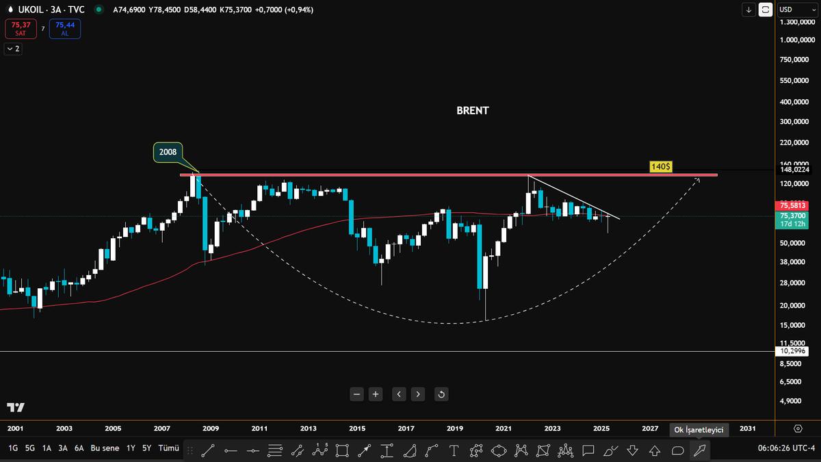Viewport: 821px width, 462px height.
Task: Select the rounded rectangle tool
Action: [677, 450]
